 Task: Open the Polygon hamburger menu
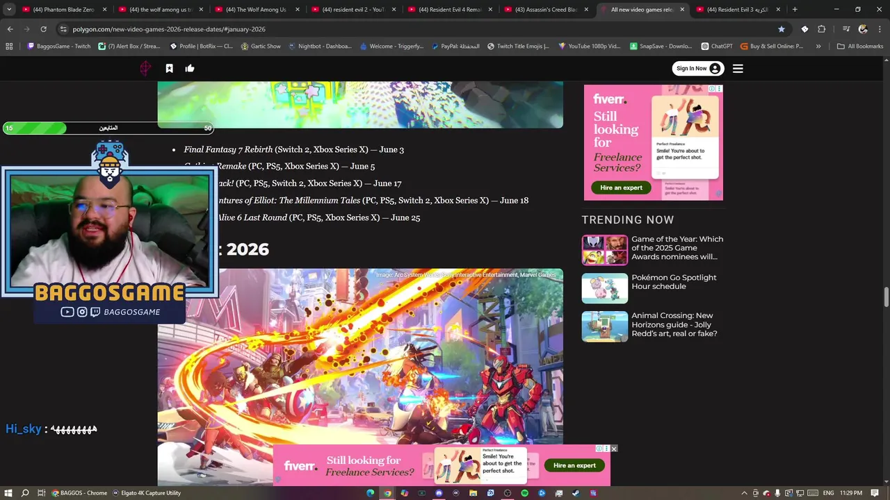[x=738, y=69]
